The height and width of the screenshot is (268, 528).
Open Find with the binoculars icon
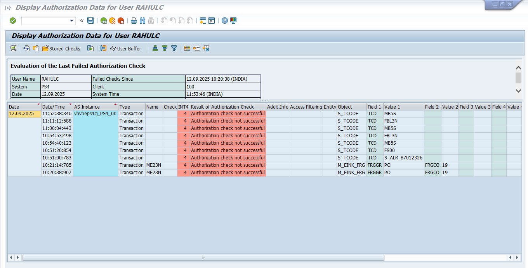tap(142, 21)
